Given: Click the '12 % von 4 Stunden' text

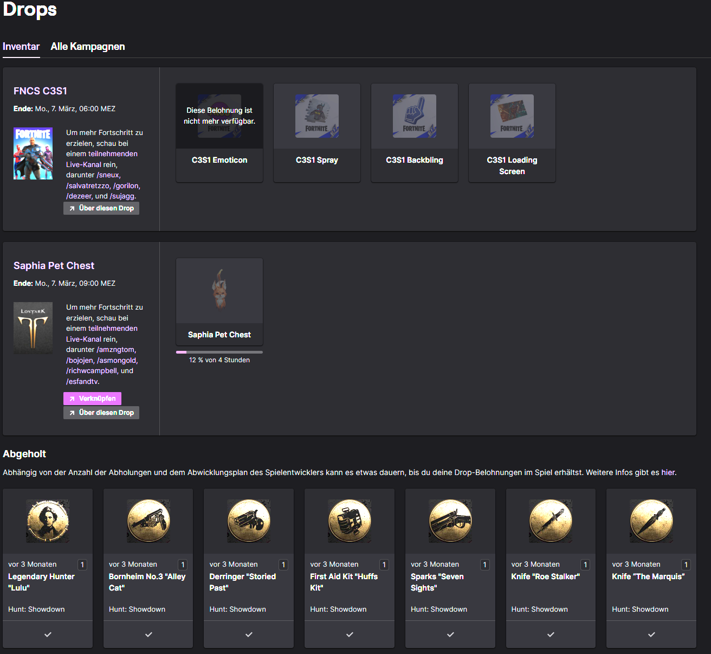Looking at the screenshot, I should coord(219,360).
